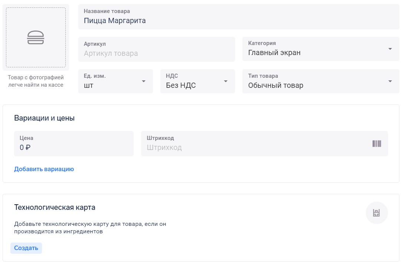
Task: Open the НДС tax dropdown
Action: 198,81
